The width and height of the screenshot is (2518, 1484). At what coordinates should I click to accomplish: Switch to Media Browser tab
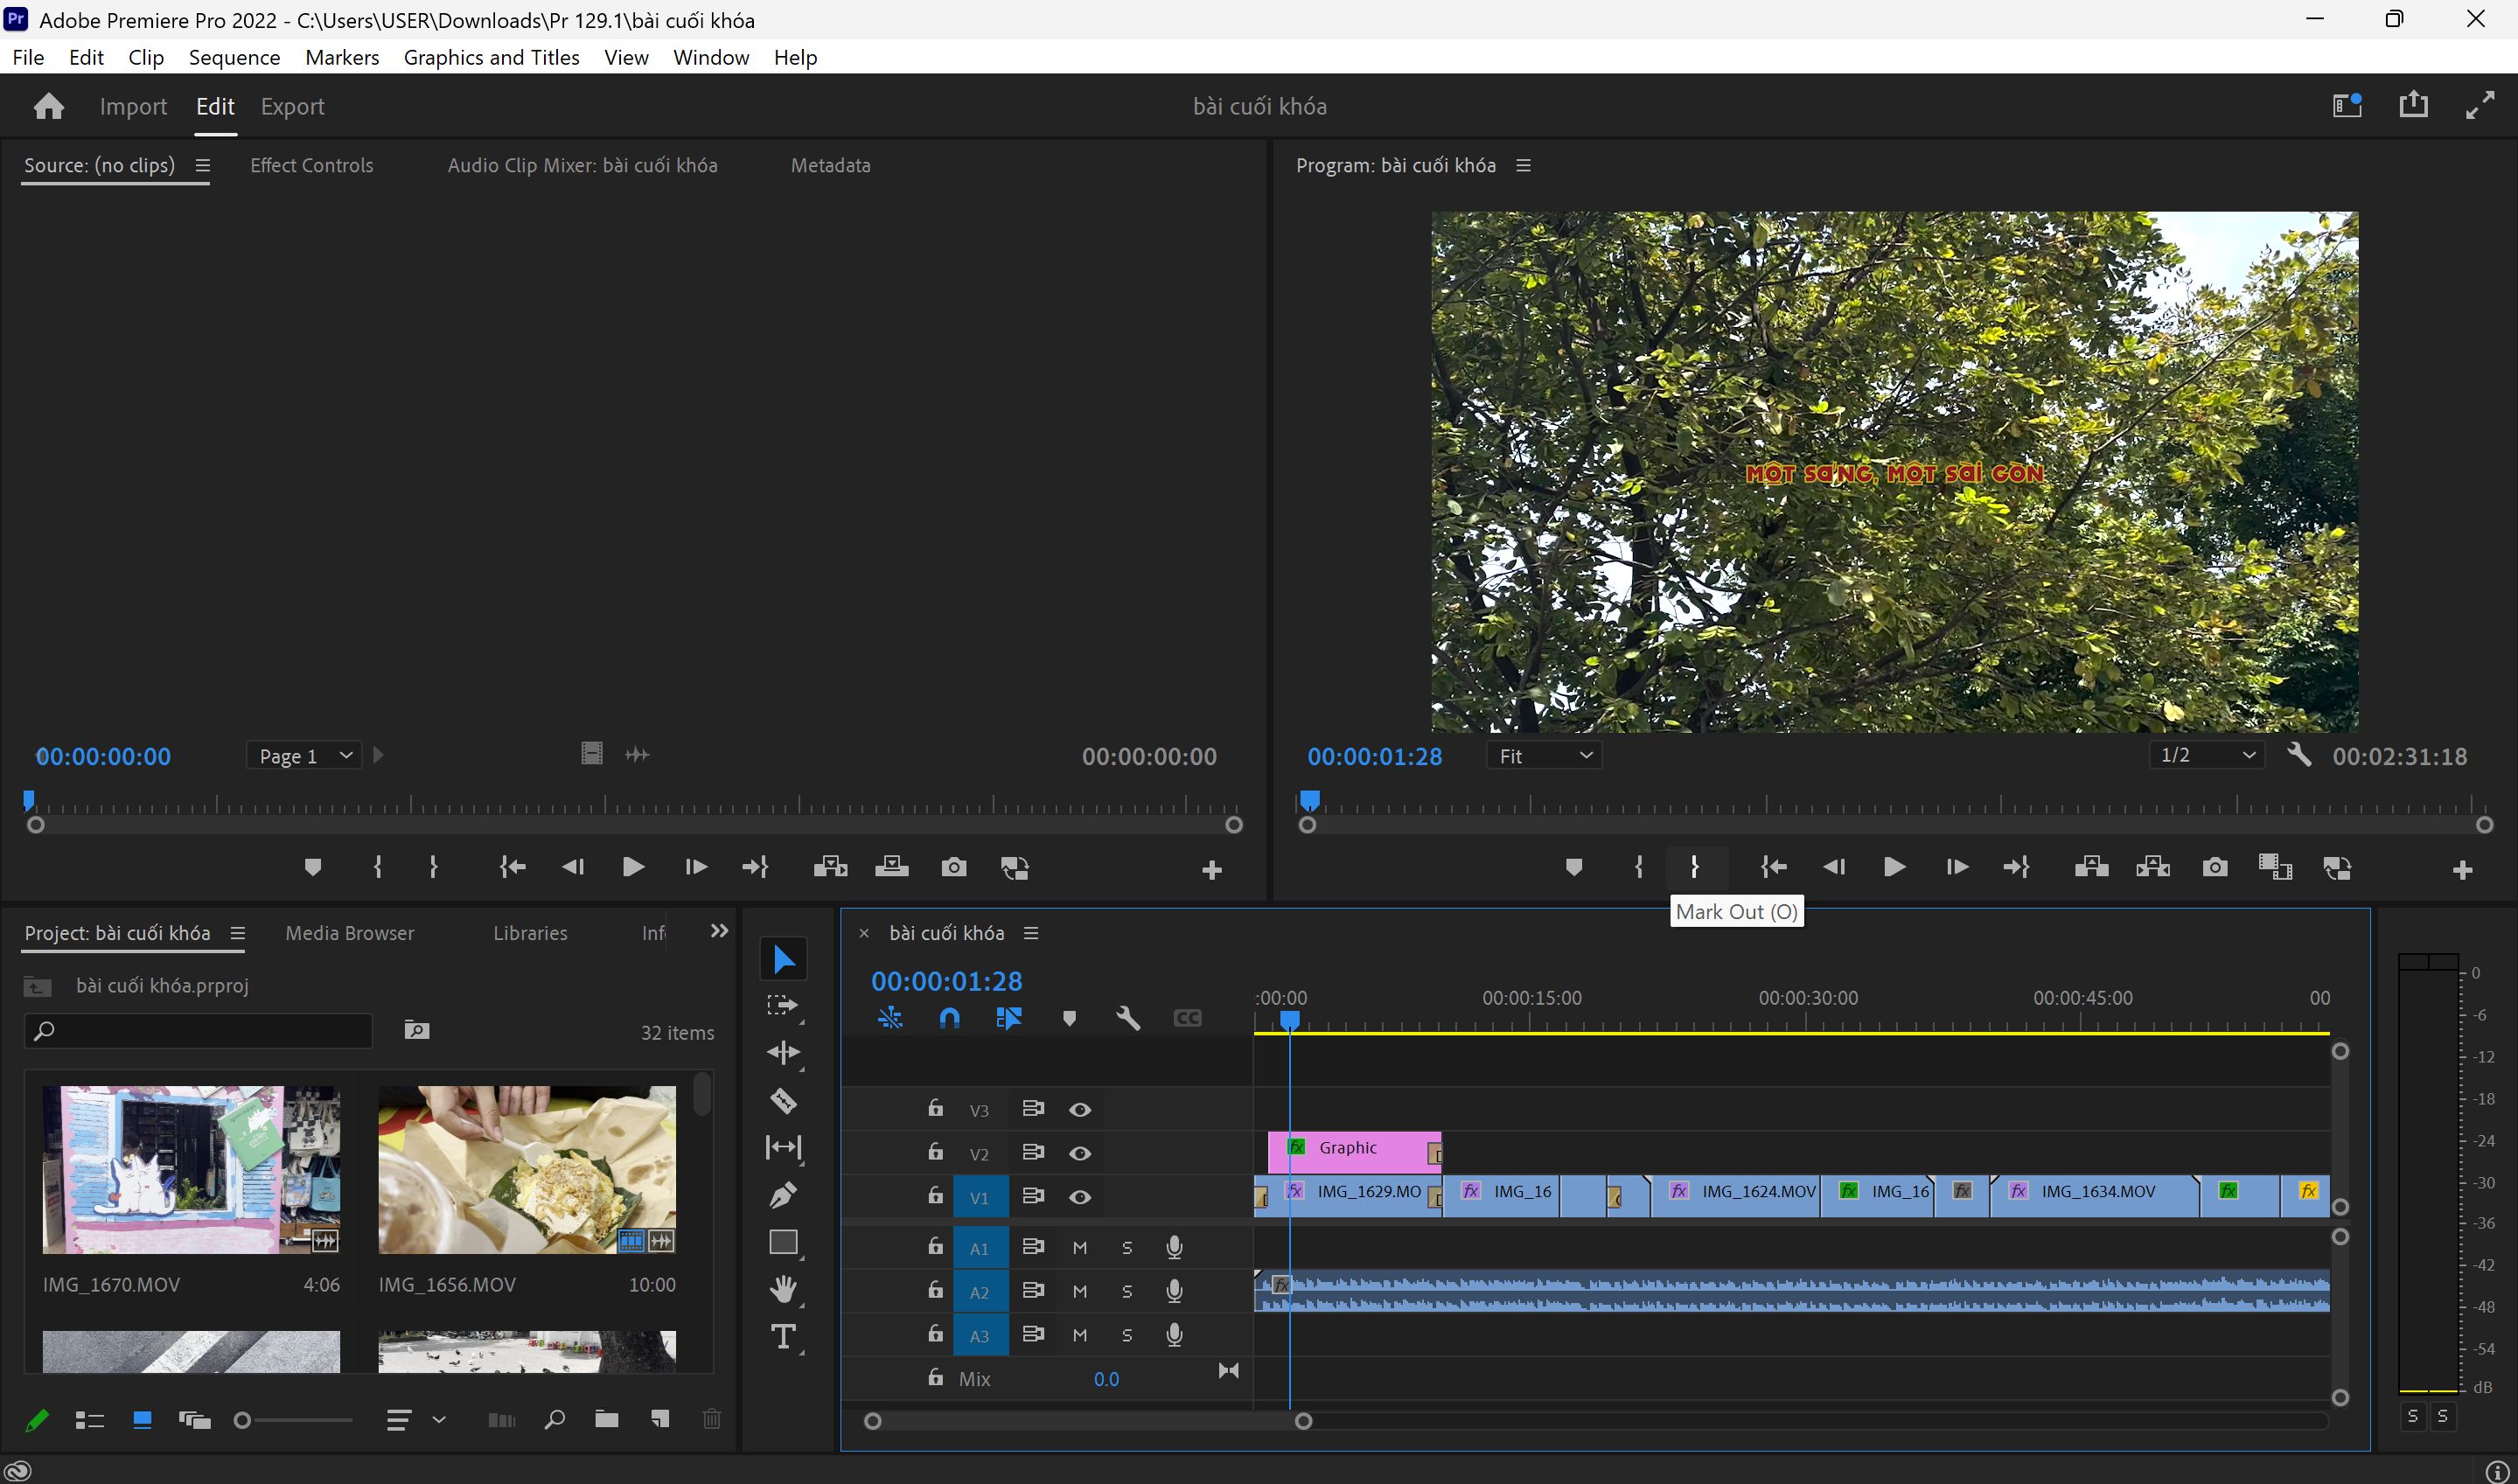point(349,933)
